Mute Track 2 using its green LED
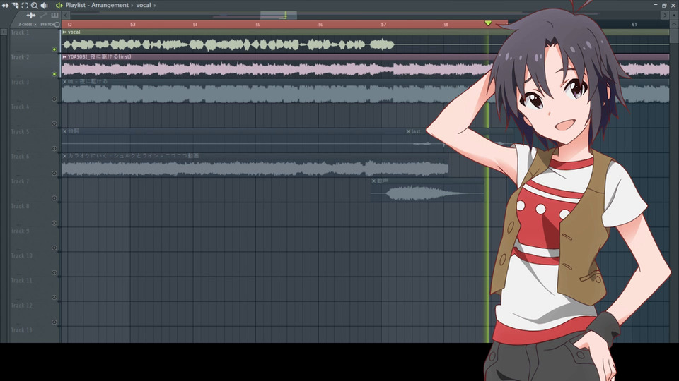 pos(54,74)
